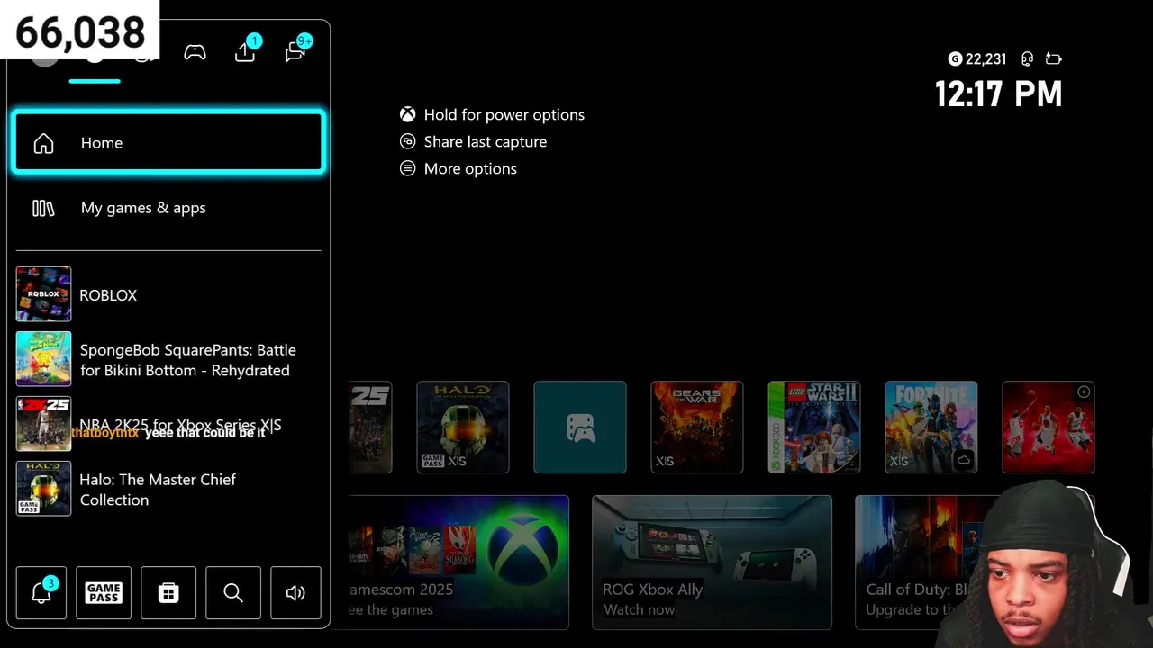1153x648 pixels.
Task: Select Share last capture
Action: (485, 141)
